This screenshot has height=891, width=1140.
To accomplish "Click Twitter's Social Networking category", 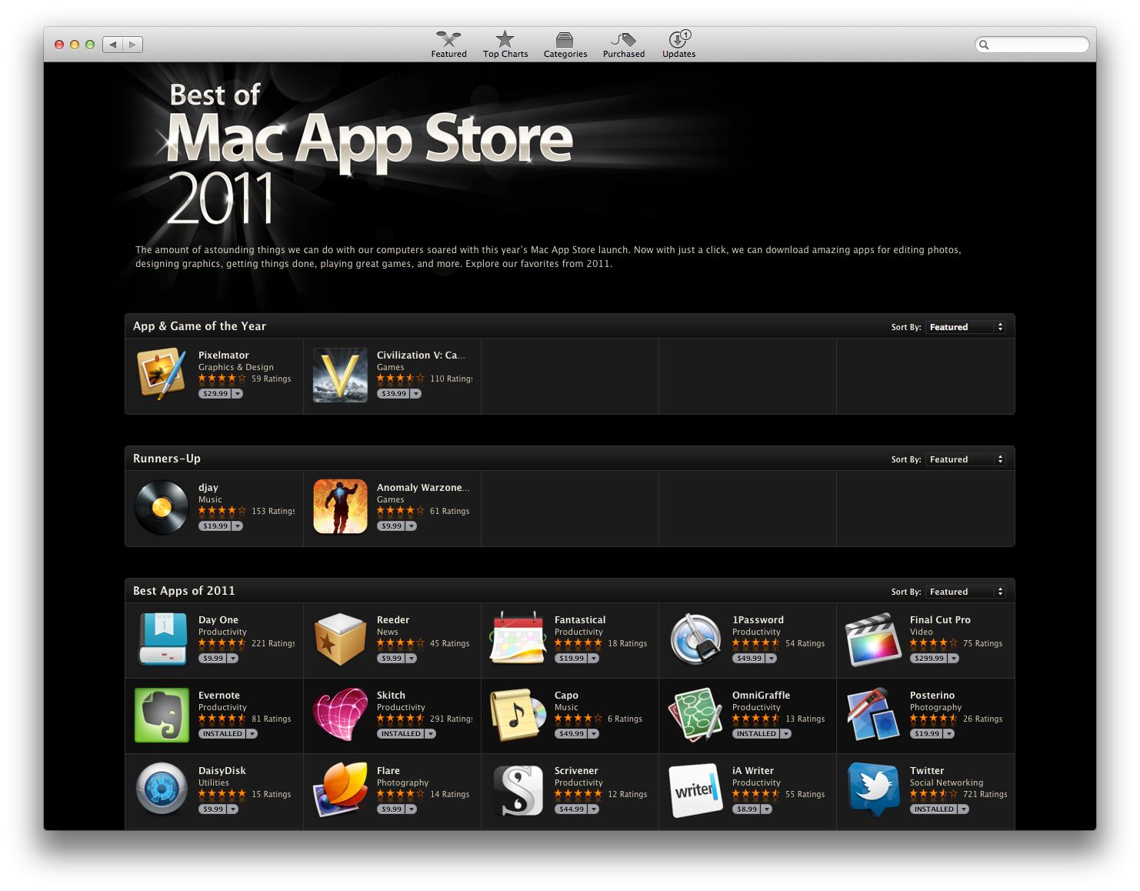I will click(947, 783).
